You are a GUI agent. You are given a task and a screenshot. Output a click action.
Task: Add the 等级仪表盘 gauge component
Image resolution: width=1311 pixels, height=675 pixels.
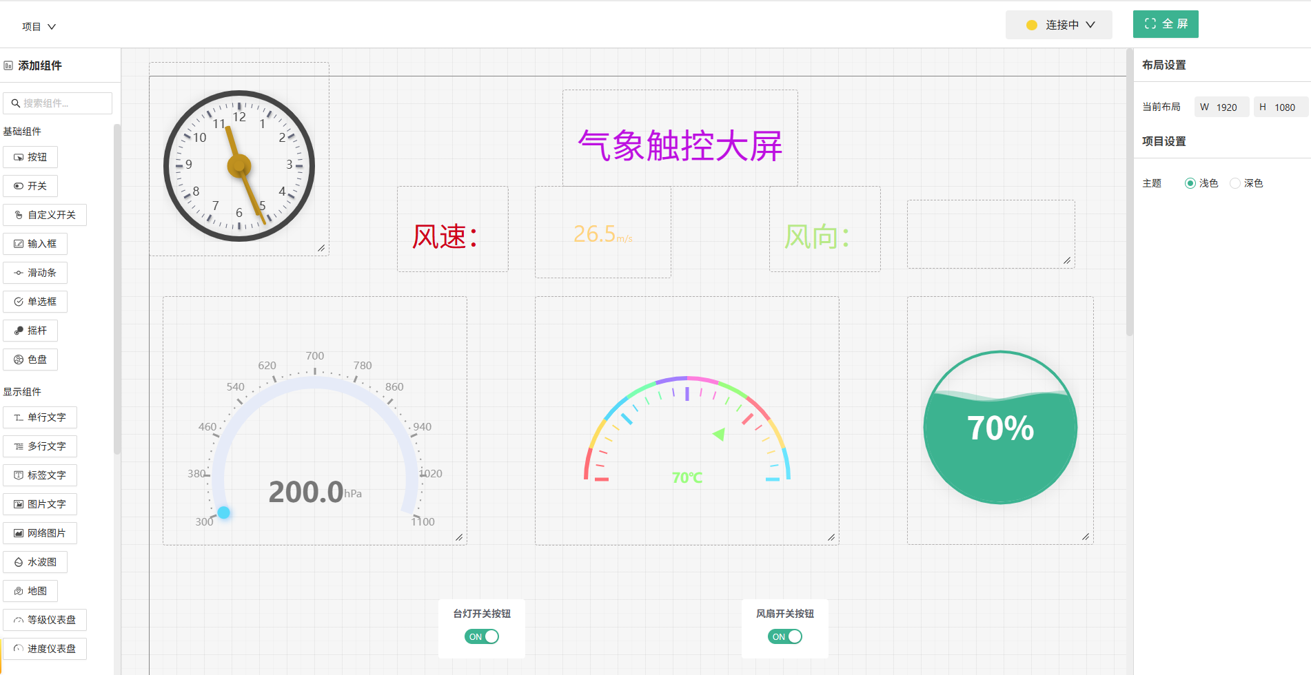tap(45, 620)
